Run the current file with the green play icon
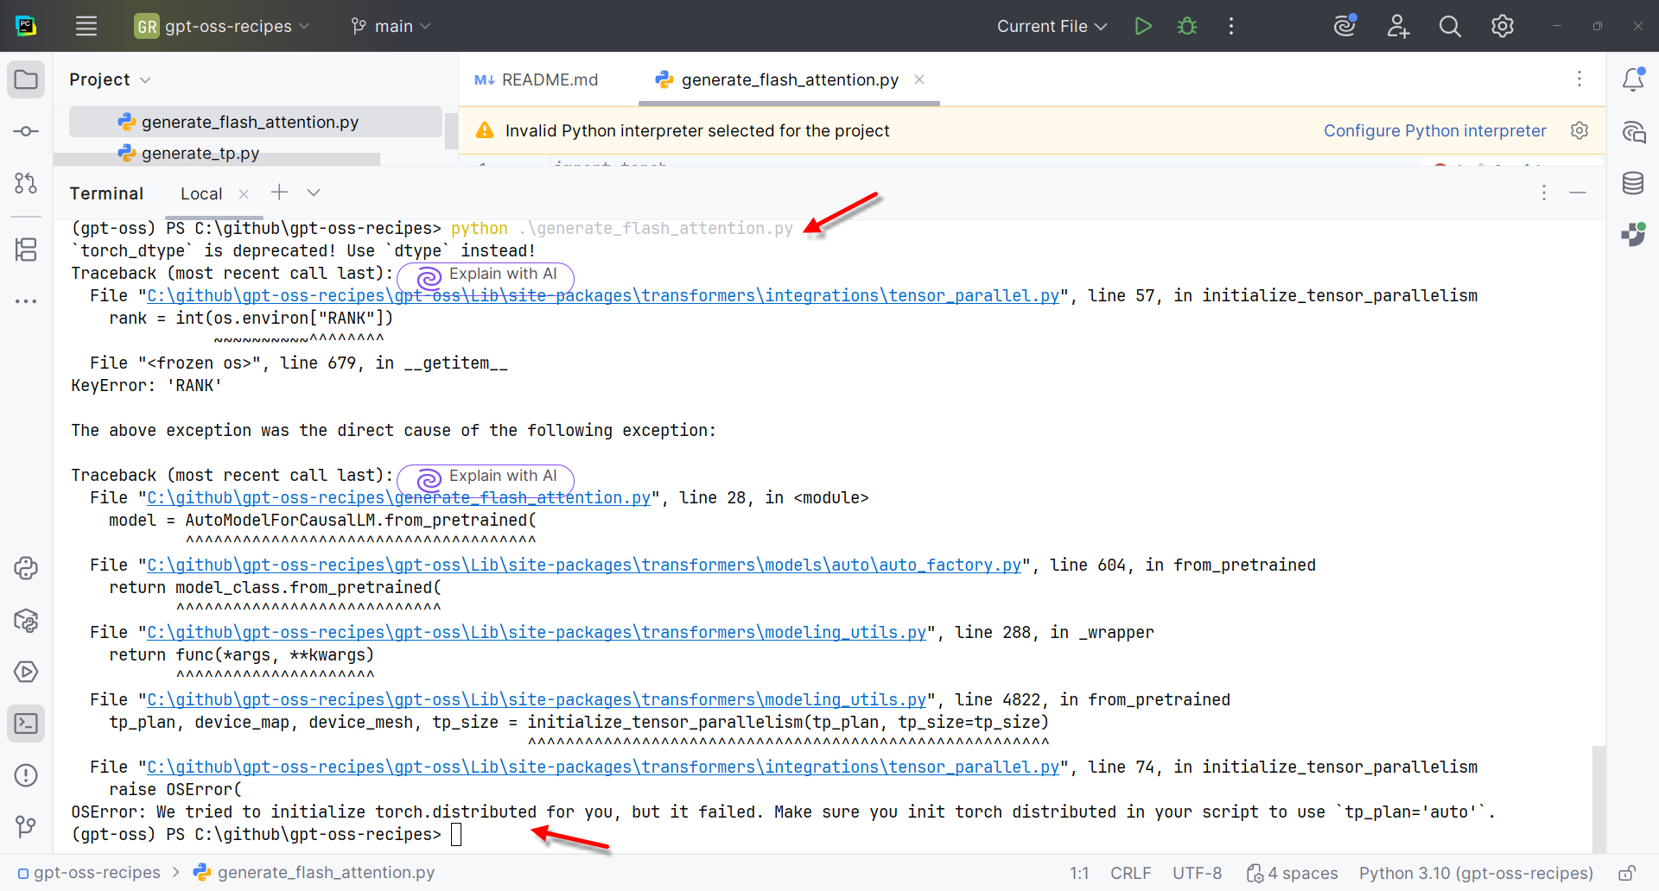1659x891 pixels. pyautogui.click(x=1142, y=26)
